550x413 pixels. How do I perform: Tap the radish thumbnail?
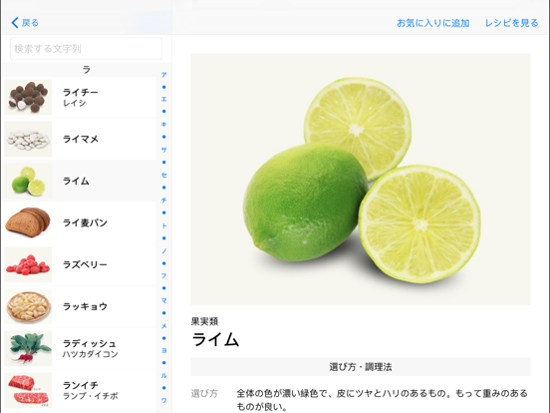click(x=28, y=348)
